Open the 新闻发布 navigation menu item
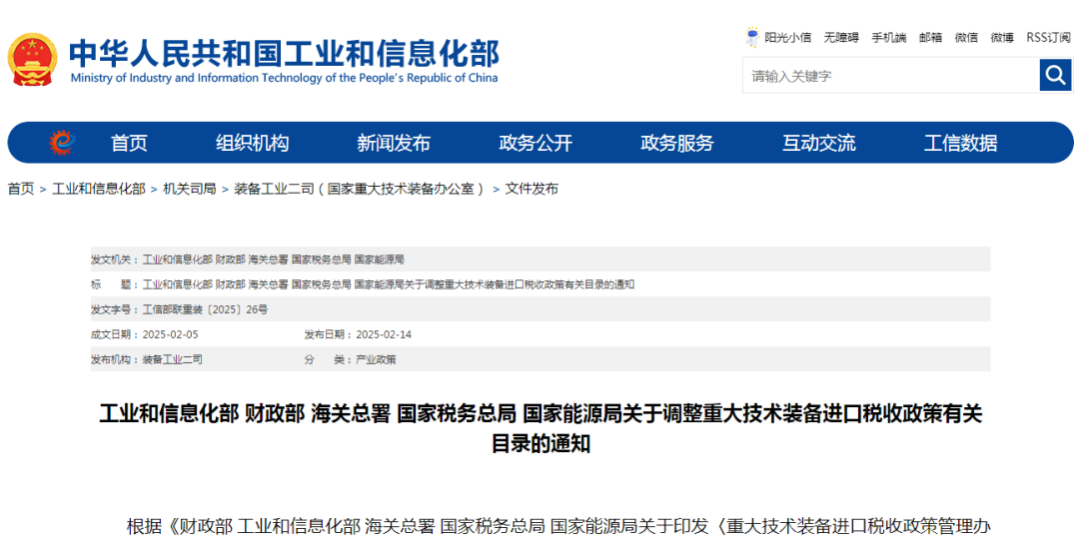The image size is (1079, 548). point(394,143)
